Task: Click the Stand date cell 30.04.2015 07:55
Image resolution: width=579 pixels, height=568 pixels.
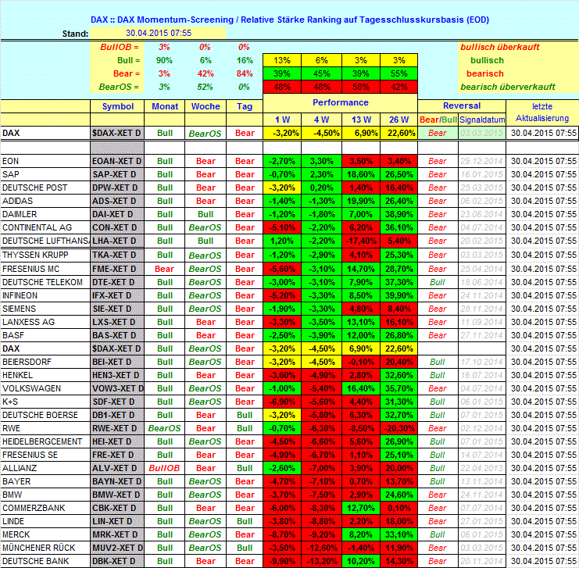Action: (158, 33)
